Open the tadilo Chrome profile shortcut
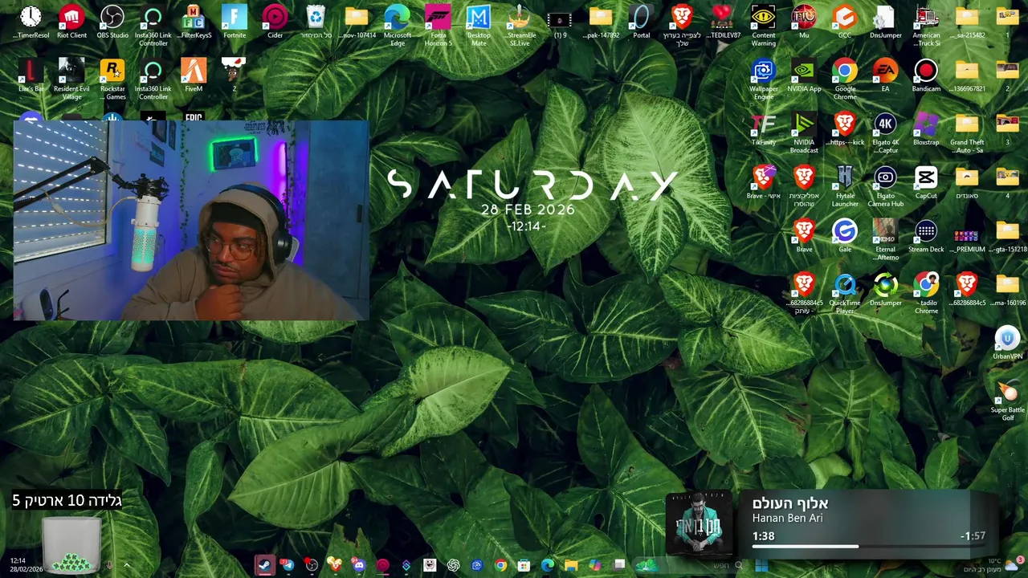 (926, 293)
